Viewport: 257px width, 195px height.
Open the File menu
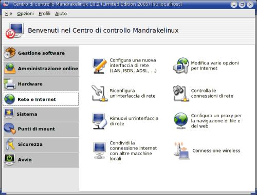pos(9,13)
